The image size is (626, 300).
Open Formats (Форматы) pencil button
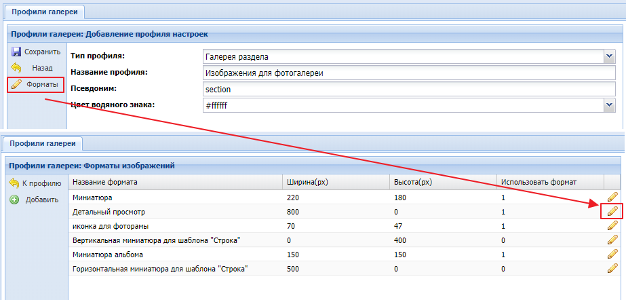point(16,85)
